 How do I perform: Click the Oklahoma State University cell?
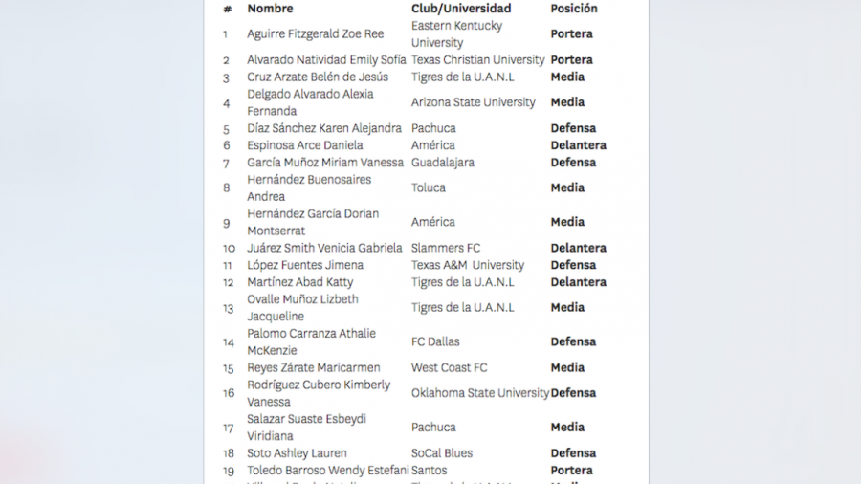480,393
